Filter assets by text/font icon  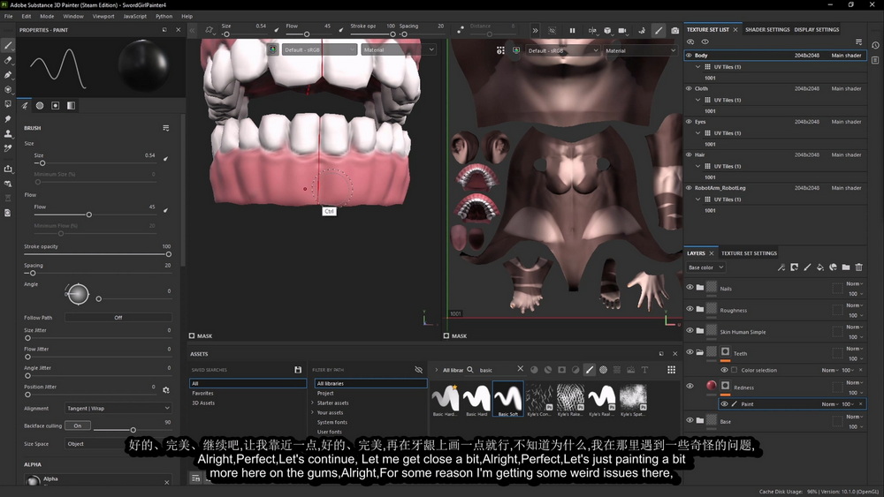tap(644, 370)
